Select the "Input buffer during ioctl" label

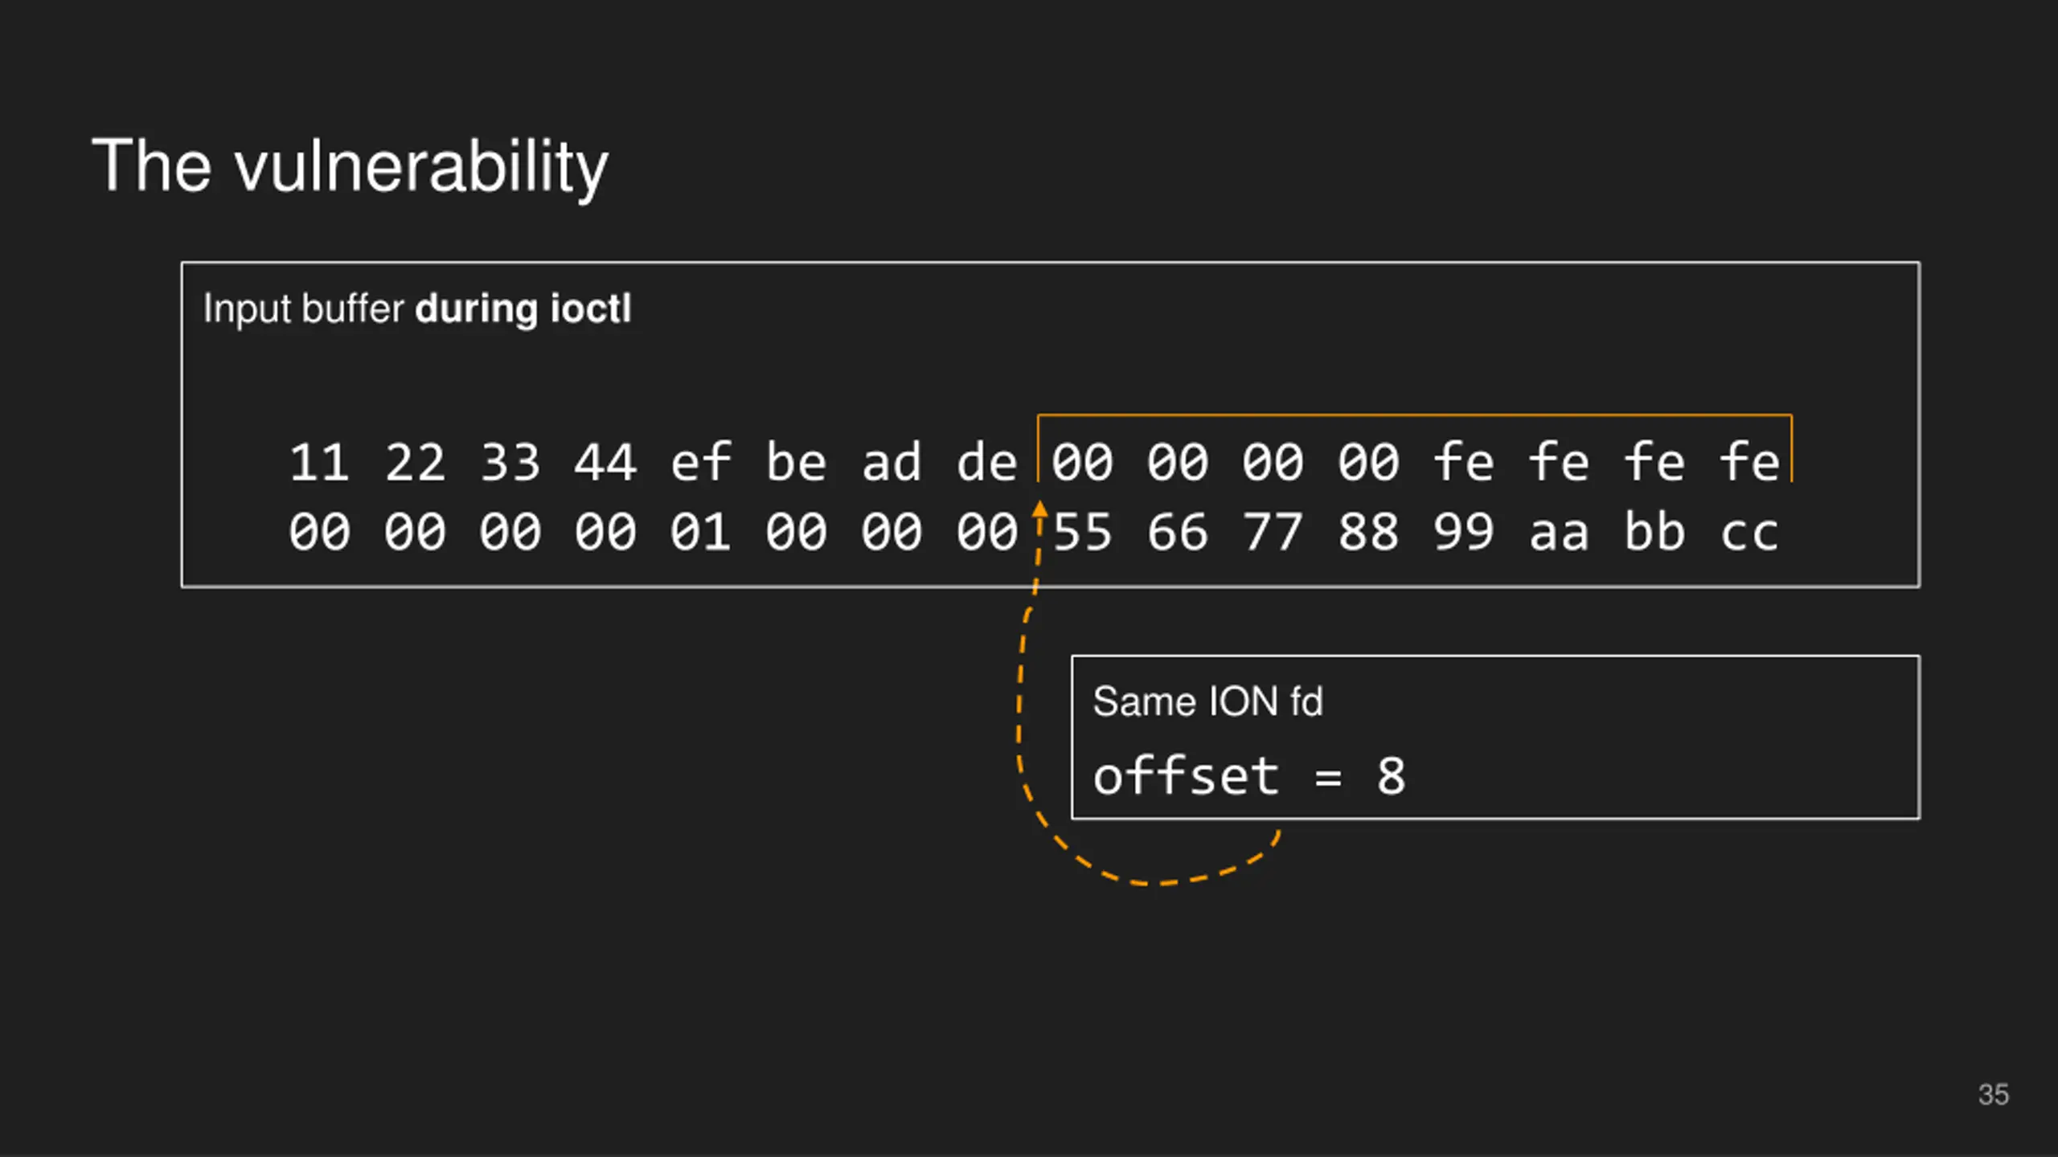(x=417, y=309)
